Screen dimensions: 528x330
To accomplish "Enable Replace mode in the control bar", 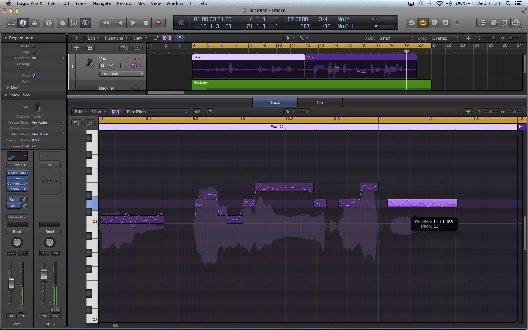I will tap(434, 23).
